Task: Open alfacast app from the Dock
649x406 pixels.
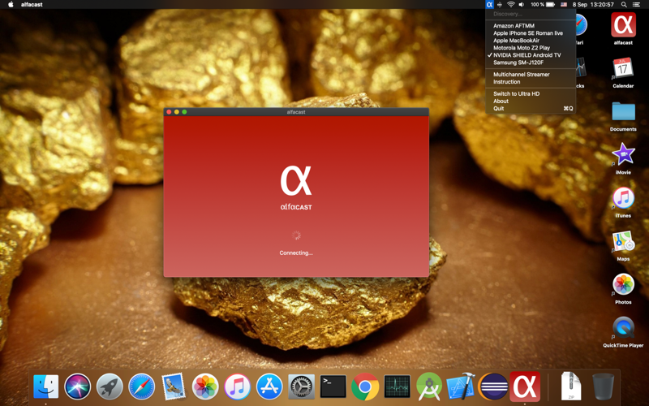Action: point(525,387)
